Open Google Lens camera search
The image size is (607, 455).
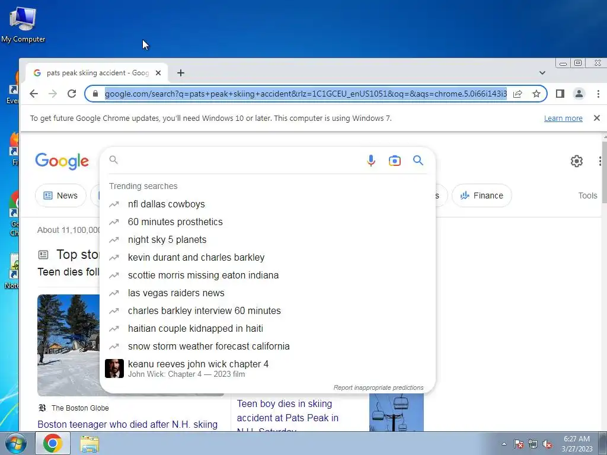(394, 161)
